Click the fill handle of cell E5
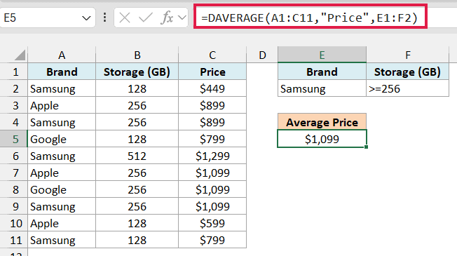The height and width of the screenshot is (256, 457). 366,147
